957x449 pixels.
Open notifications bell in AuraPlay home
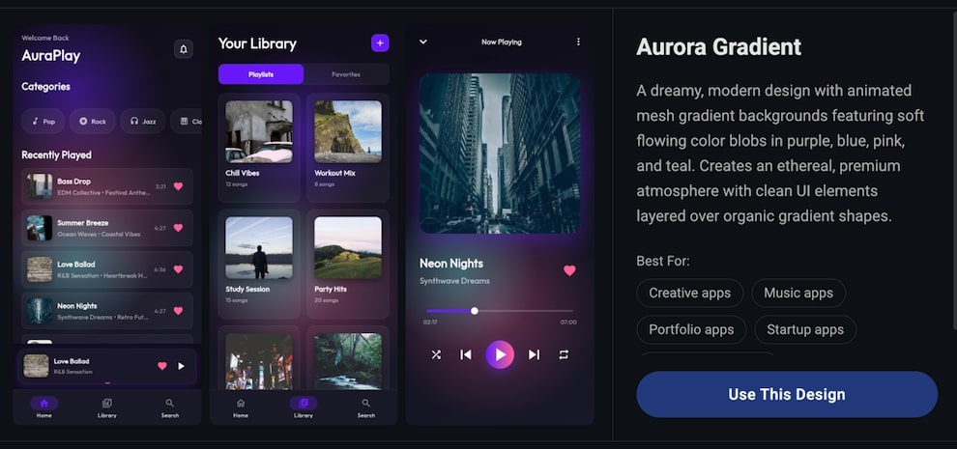coord(183,49)
